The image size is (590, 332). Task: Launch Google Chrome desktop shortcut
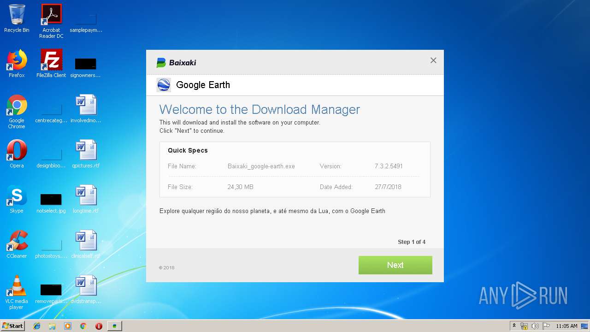(17, 112)
